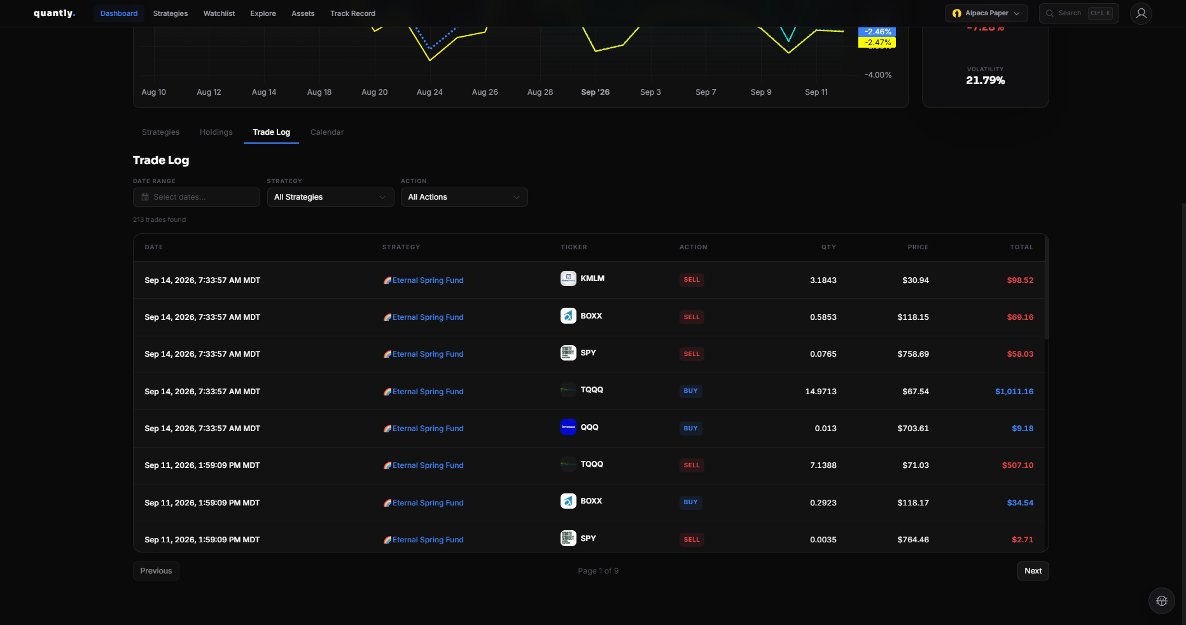
Task: Click the $98.52 total value
Action: (x=1020, y=280)
